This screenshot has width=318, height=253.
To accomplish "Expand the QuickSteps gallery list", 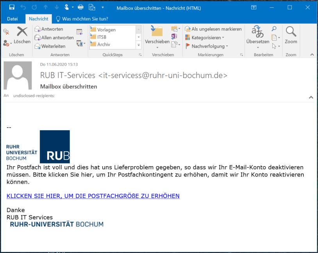I will [x=139, y=45].
